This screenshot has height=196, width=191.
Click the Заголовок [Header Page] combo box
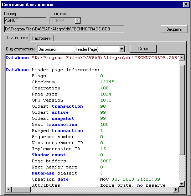coord(81,49)
